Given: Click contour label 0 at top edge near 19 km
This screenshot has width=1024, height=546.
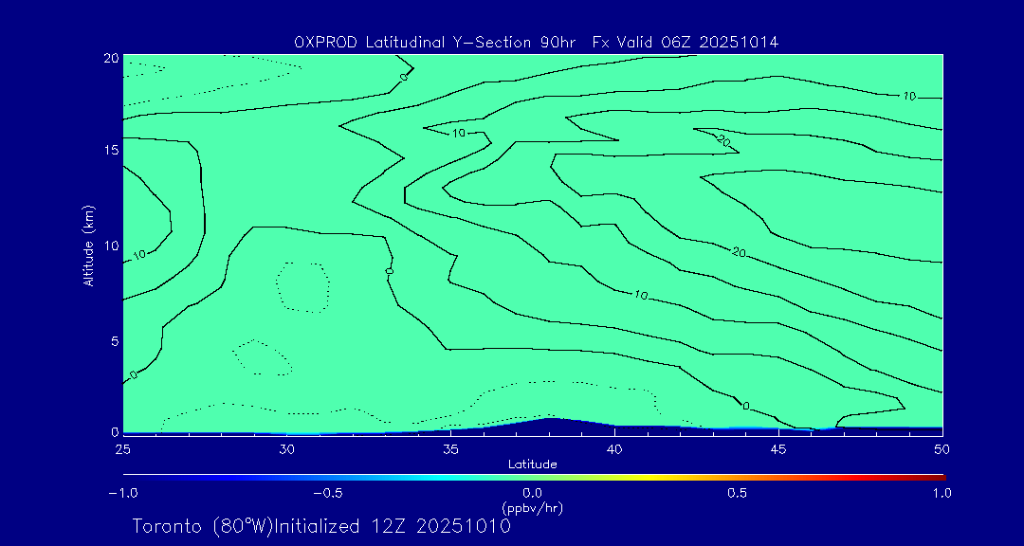Looking at the screenshot, I should pyautogui.click(x=404, y=77).
